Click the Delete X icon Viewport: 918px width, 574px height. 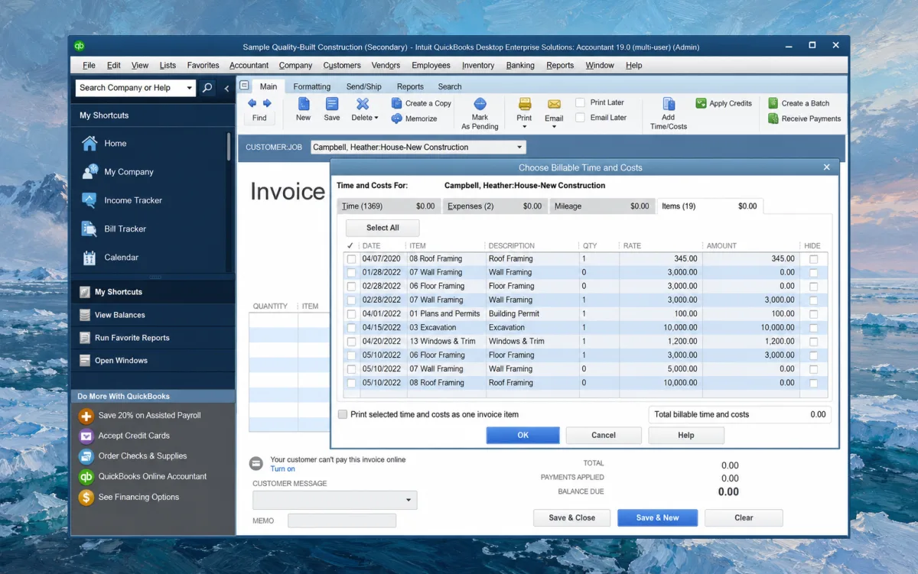363,104
